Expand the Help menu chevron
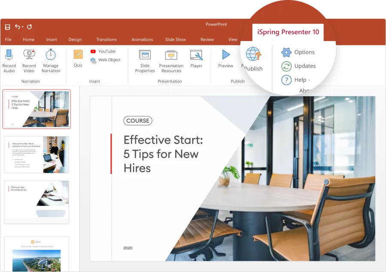386x272 pixels. [309, 80]
